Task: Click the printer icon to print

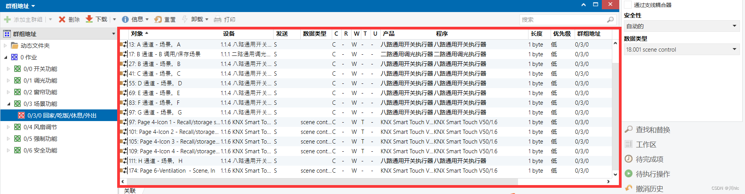Action: click(218, 19)
